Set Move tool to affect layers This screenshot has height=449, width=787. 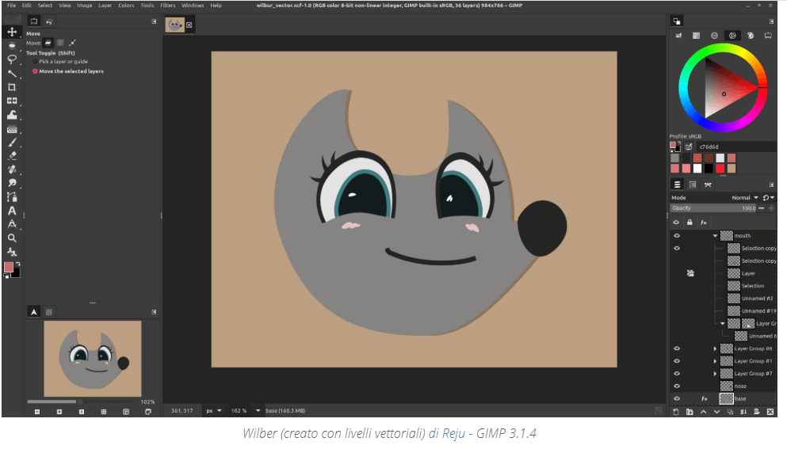coord(48,43)
